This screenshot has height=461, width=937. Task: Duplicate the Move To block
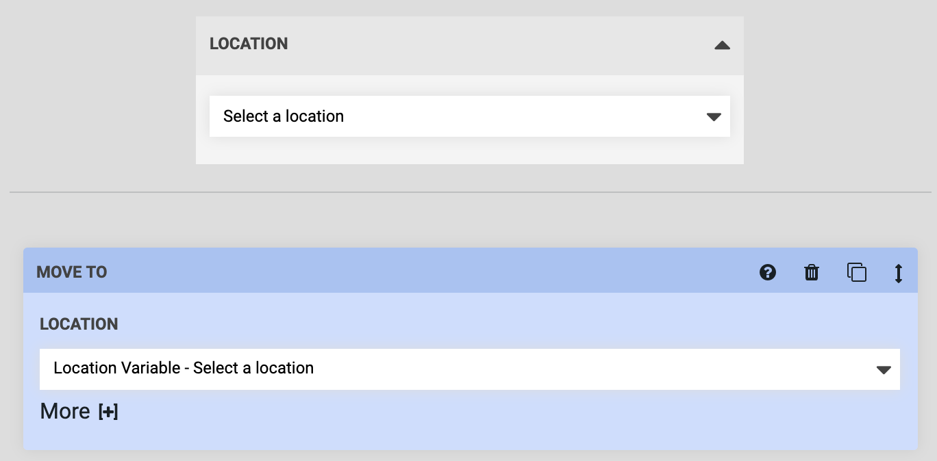coord(857,272)
